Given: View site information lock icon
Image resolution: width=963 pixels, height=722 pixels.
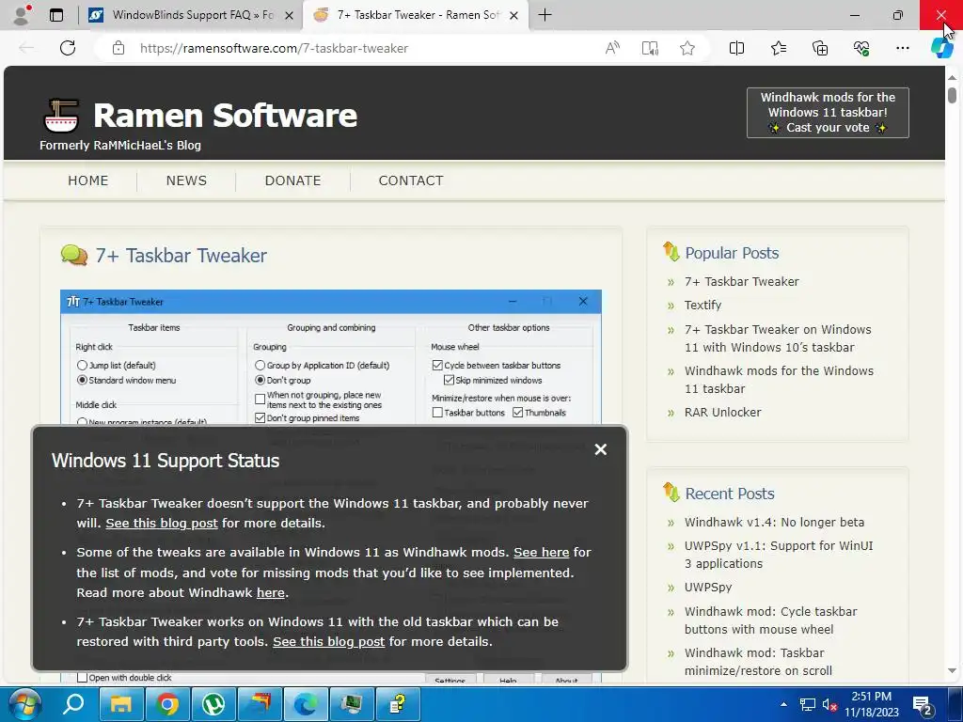Looking at the screenshot, I should pyautogui.click(x=118, y=48).
